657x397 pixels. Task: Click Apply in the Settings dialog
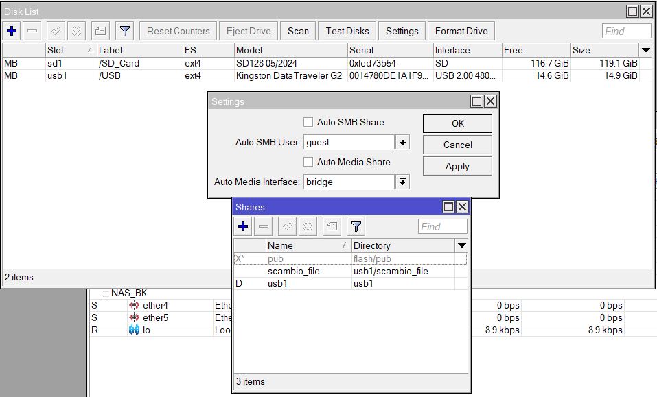[457, 166]
